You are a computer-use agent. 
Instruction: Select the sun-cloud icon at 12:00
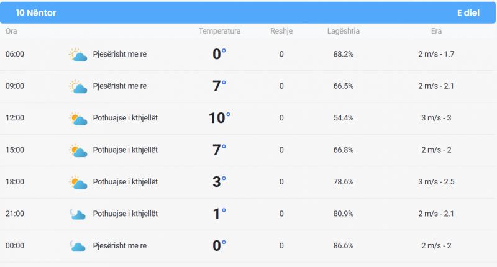coord(78,119)
